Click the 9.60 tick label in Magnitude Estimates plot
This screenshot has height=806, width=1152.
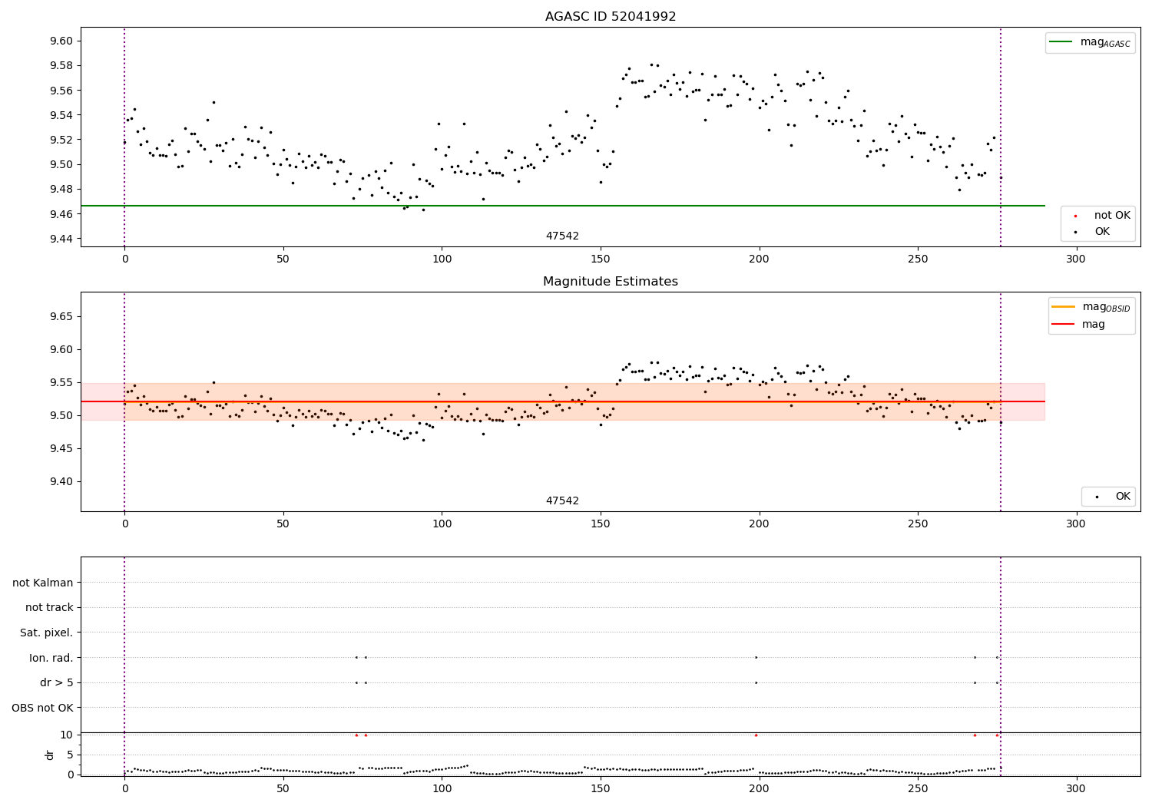(61, 349)
